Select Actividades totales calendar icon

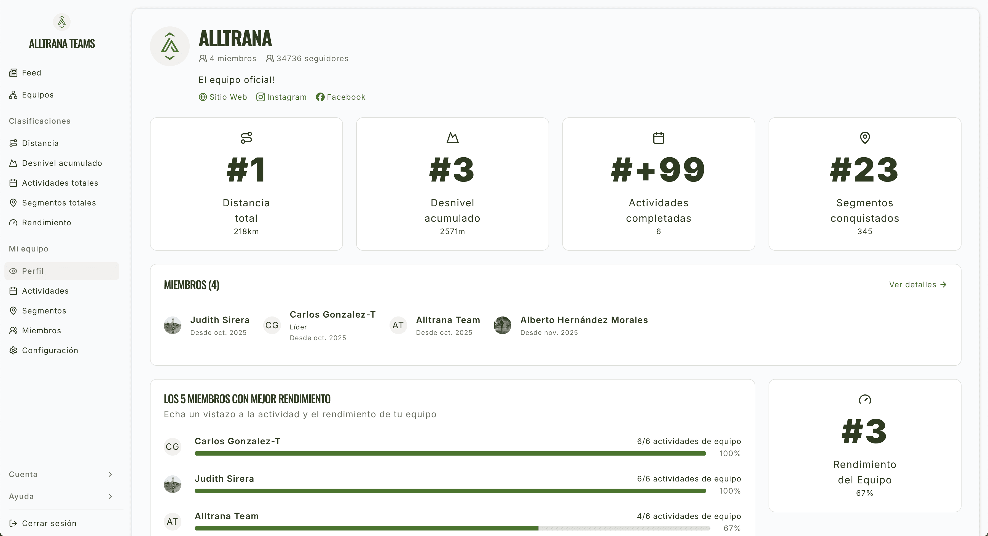14,183
